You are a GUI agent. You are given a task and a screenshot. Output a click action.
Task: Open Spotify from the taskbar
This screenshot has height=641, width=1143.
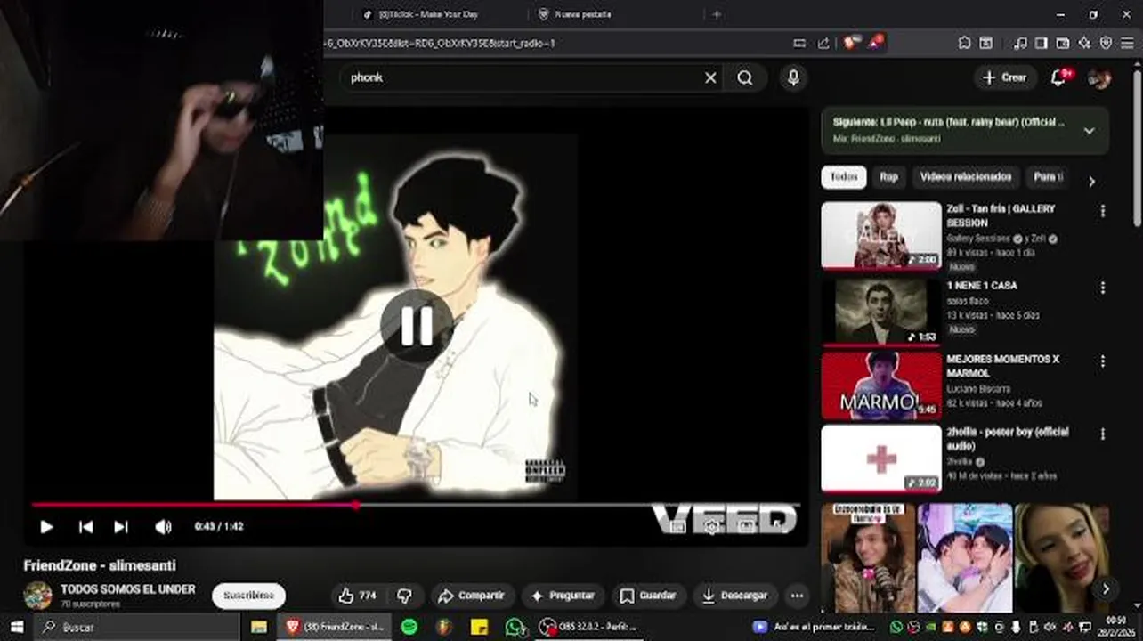click(409, 627)
